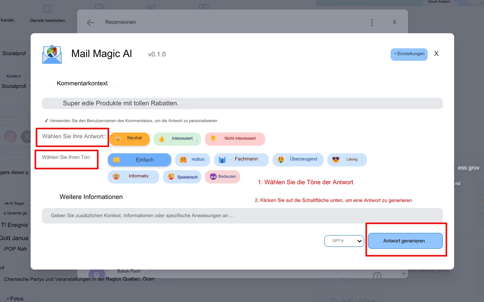484x302 pixels.
Task: Click the Antwort generieren button
Action: tap(405, 241)
